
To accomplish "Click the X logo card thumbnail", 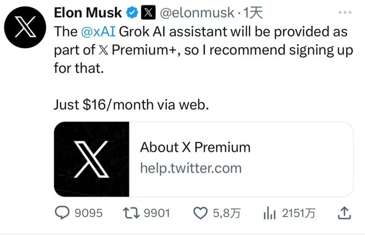I will (92, 159).
